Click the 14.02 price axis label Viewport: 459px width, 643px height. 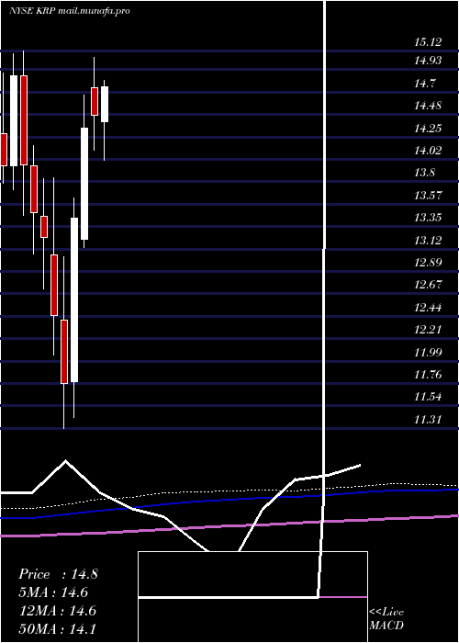click(x=428, y=151)
